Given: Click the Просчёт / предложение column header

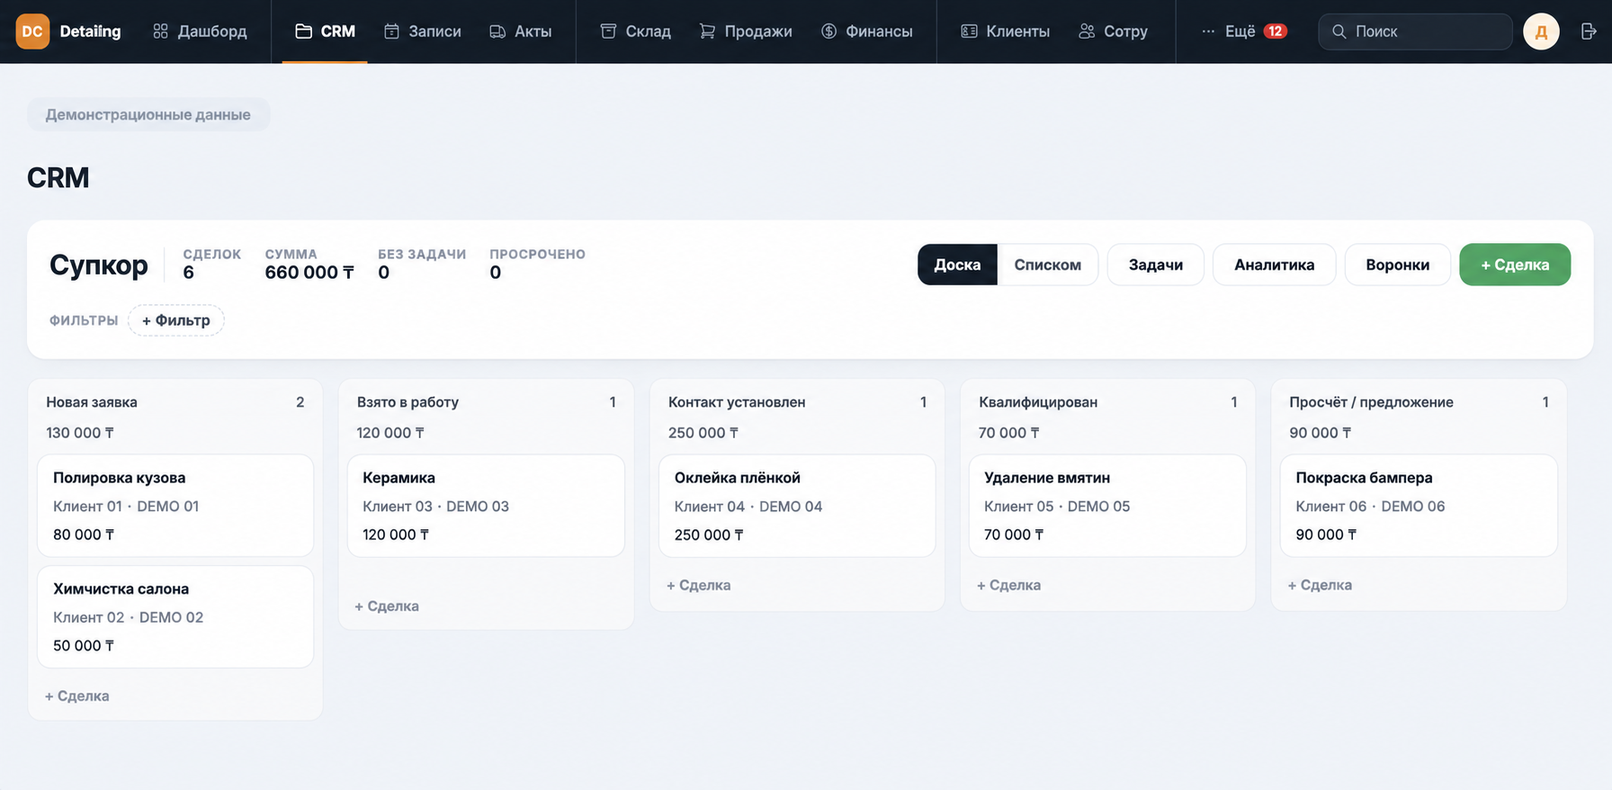Looking at the screenshot, I should click(x=1371, y=402).
